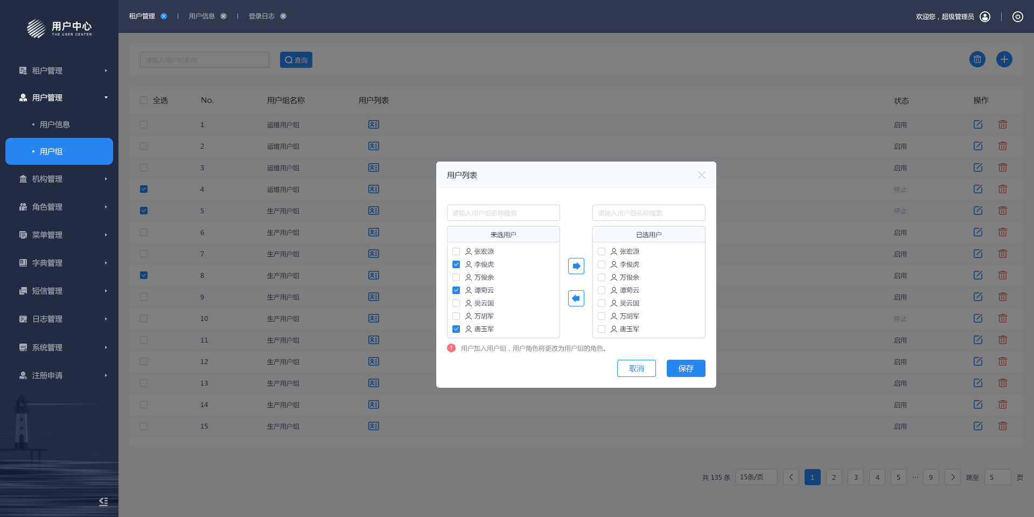Check 张宏源 in unselected users list

coord(456,251)
